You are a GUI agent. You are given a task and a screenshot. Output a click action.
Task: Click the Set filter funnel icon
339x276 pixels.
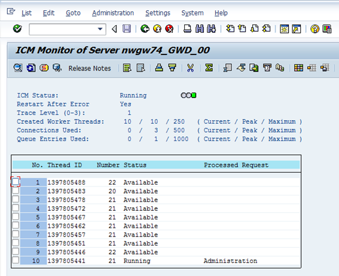pyautogui.click(x=172, y=68)
